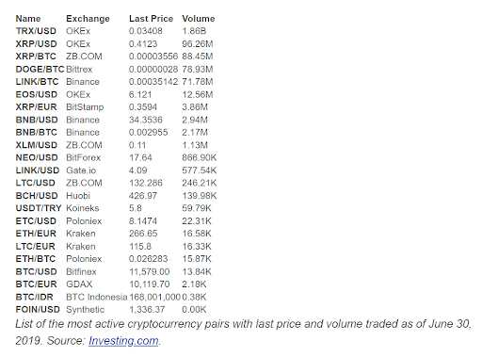Screen dimensions: 482x357
Task: Click the EOS/USD pair name
Action: [37, 94]
